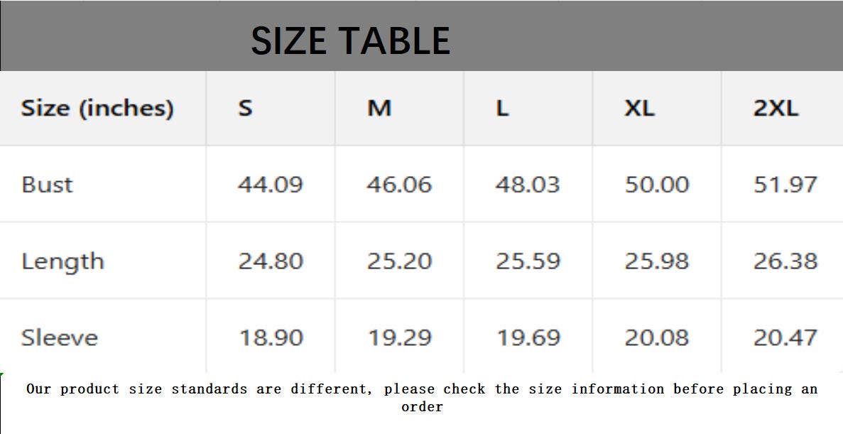Select the Size (inches) header cell

pos(97,108)
